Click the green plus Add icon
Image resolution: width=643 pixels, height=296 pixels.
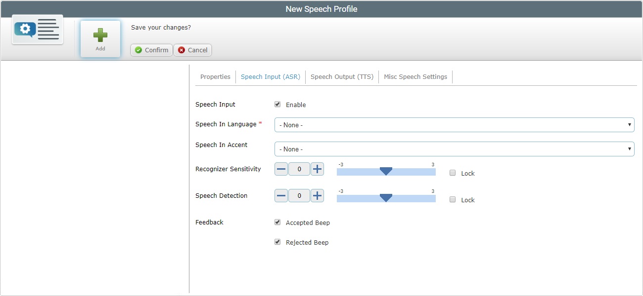point(100,35)
